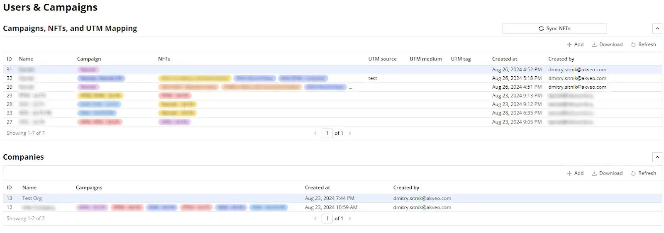664x233 pixels.
Task: Click the Sync NFTs button
Action: [554, 28]
